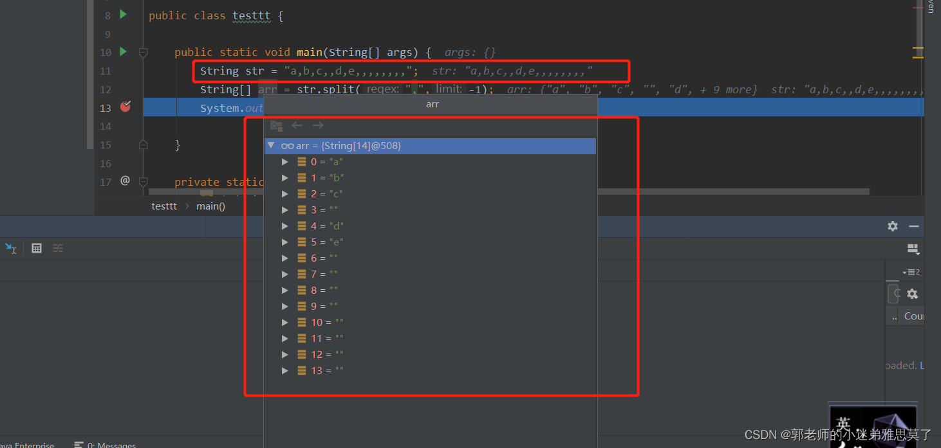Click the filter icon next to the calculator
This screenshot has width=941, height=448.
[57, 248]
